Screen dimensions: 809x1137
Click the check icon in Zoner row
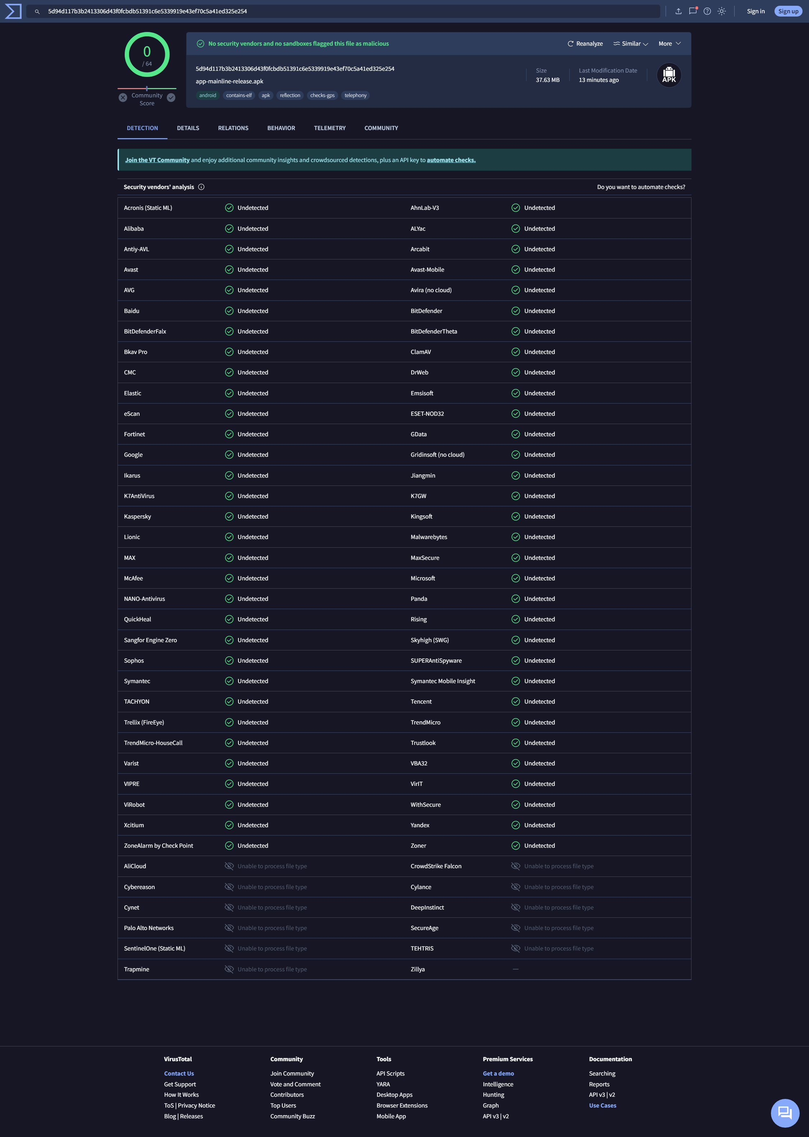click(x=516, y=846)
